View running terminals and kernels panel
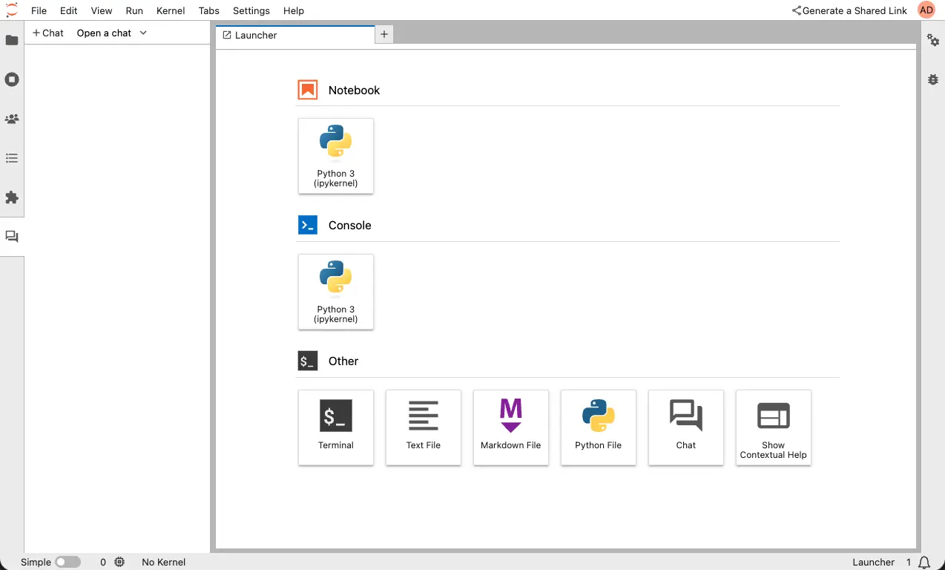 12,79
